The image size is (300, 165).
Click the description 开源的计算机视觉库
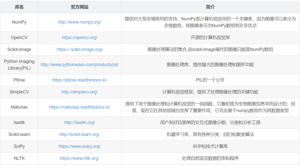click(210, 38)
